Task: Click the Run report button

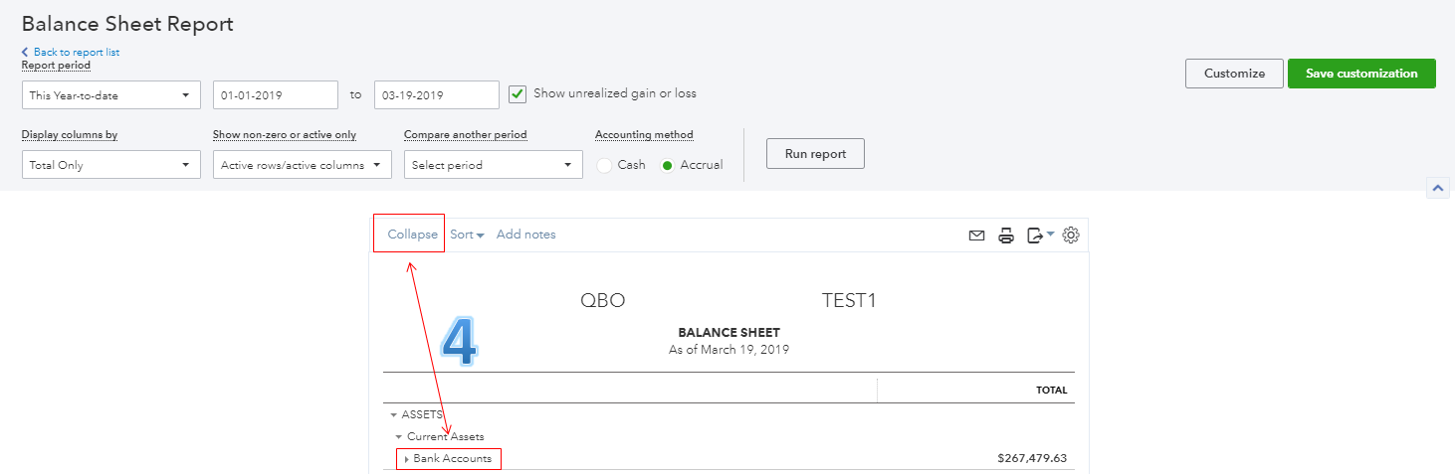Action: coord(815,154)
